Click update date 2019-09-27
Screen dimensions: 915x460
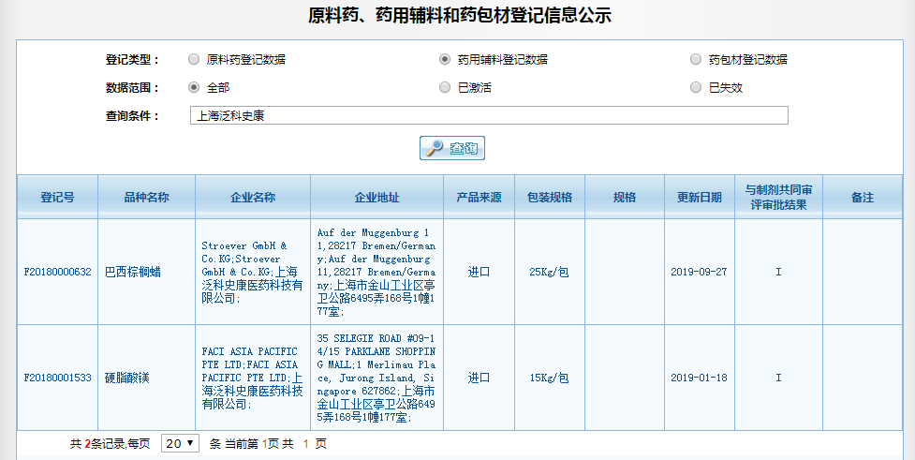699,272
